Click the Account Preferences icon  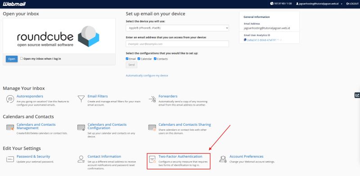[x=223, y=159]
